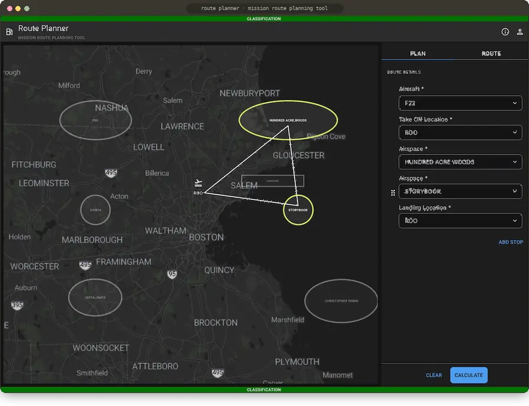Click the Pigeon Cove map label

pos(326,136)
